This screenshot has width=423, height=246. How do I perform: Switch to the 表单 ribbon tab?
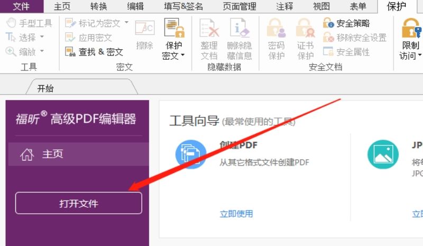358,6
